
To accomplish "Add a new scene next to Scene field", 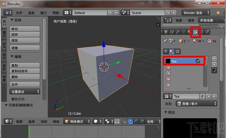I will point(168,13).
